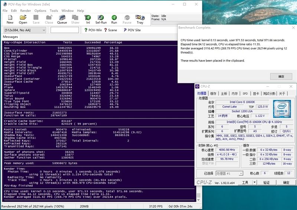Click the CPU-Z 验证 button

pyautogui.click(x=267, y=182)
